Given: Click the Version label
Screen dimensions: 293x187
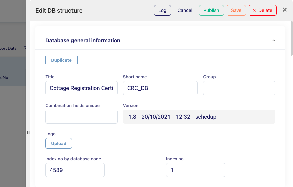Looking at the screenshot, I should [x=131, y=106].
